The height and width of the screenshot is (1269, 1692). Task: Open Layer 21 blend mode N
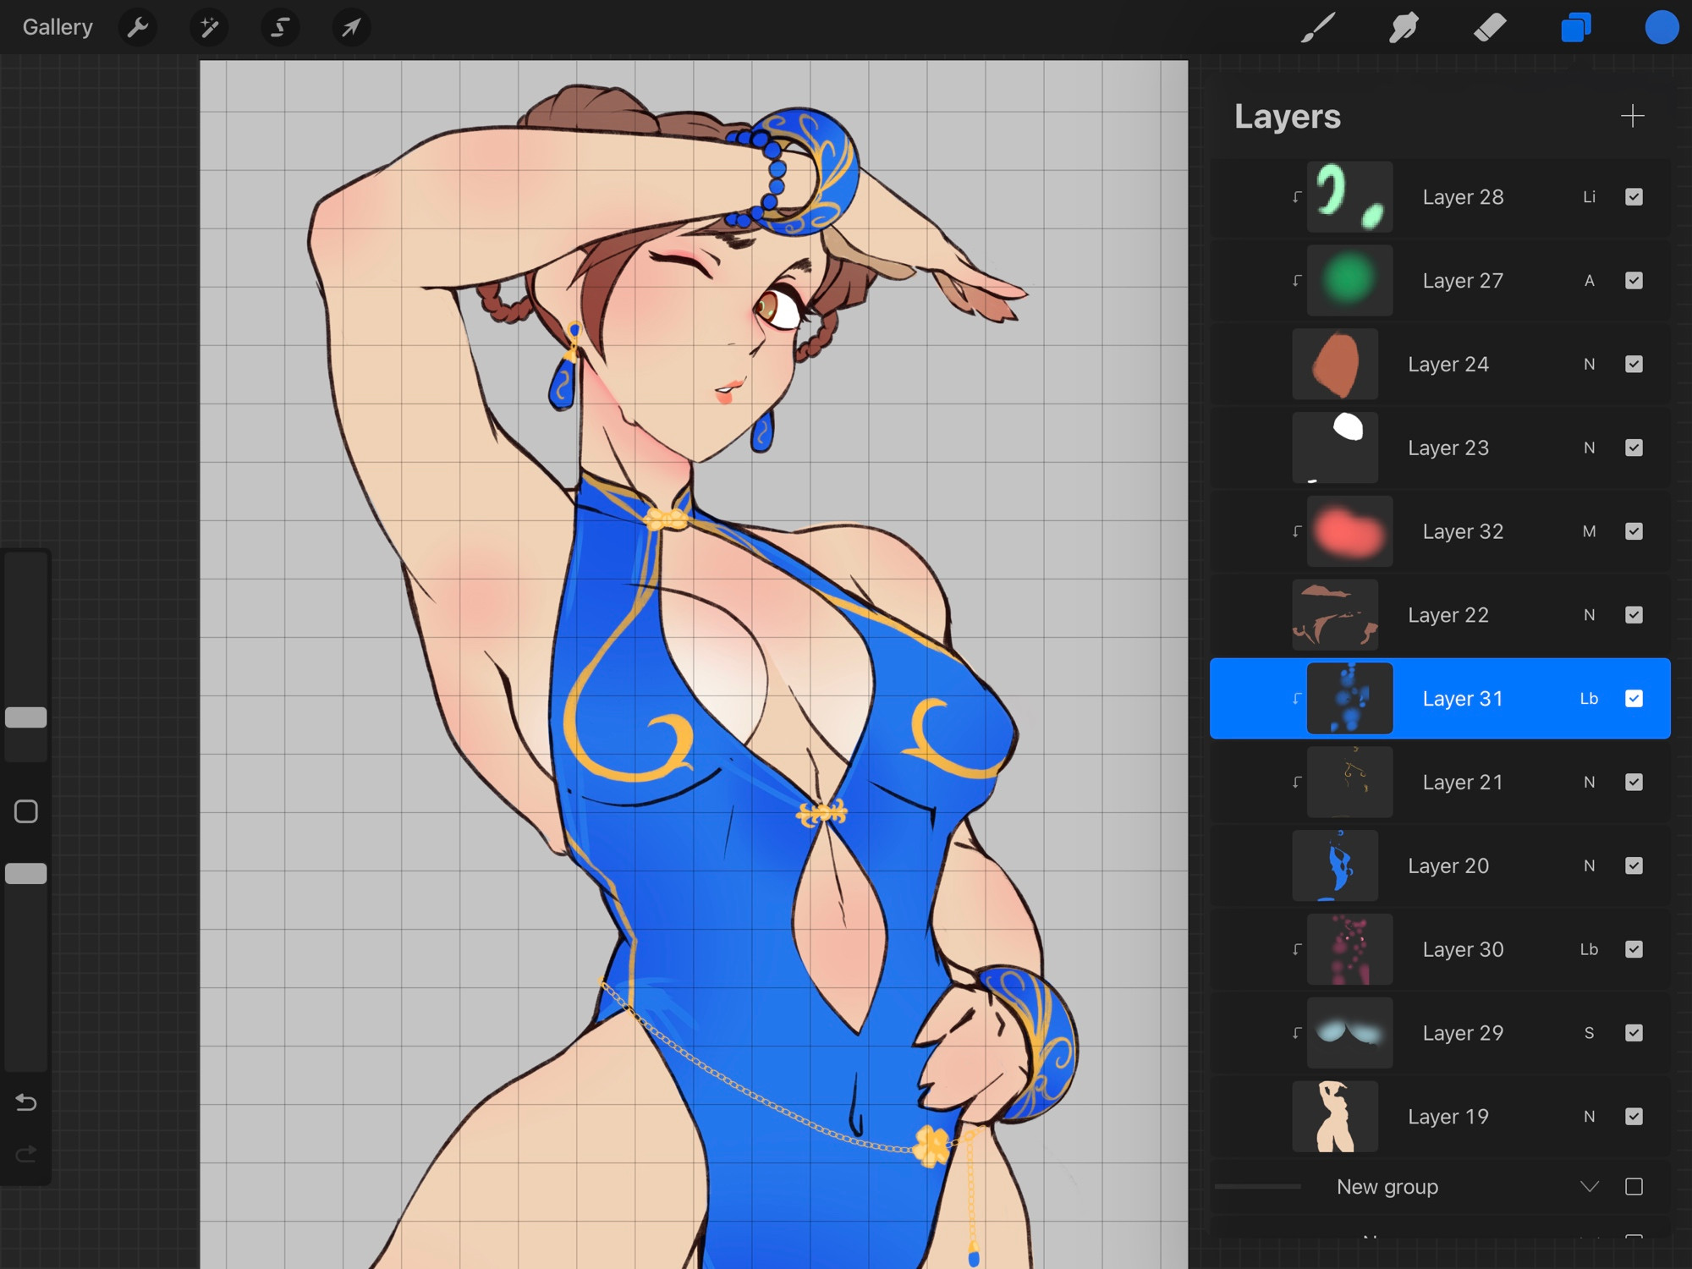(1589, 783)
